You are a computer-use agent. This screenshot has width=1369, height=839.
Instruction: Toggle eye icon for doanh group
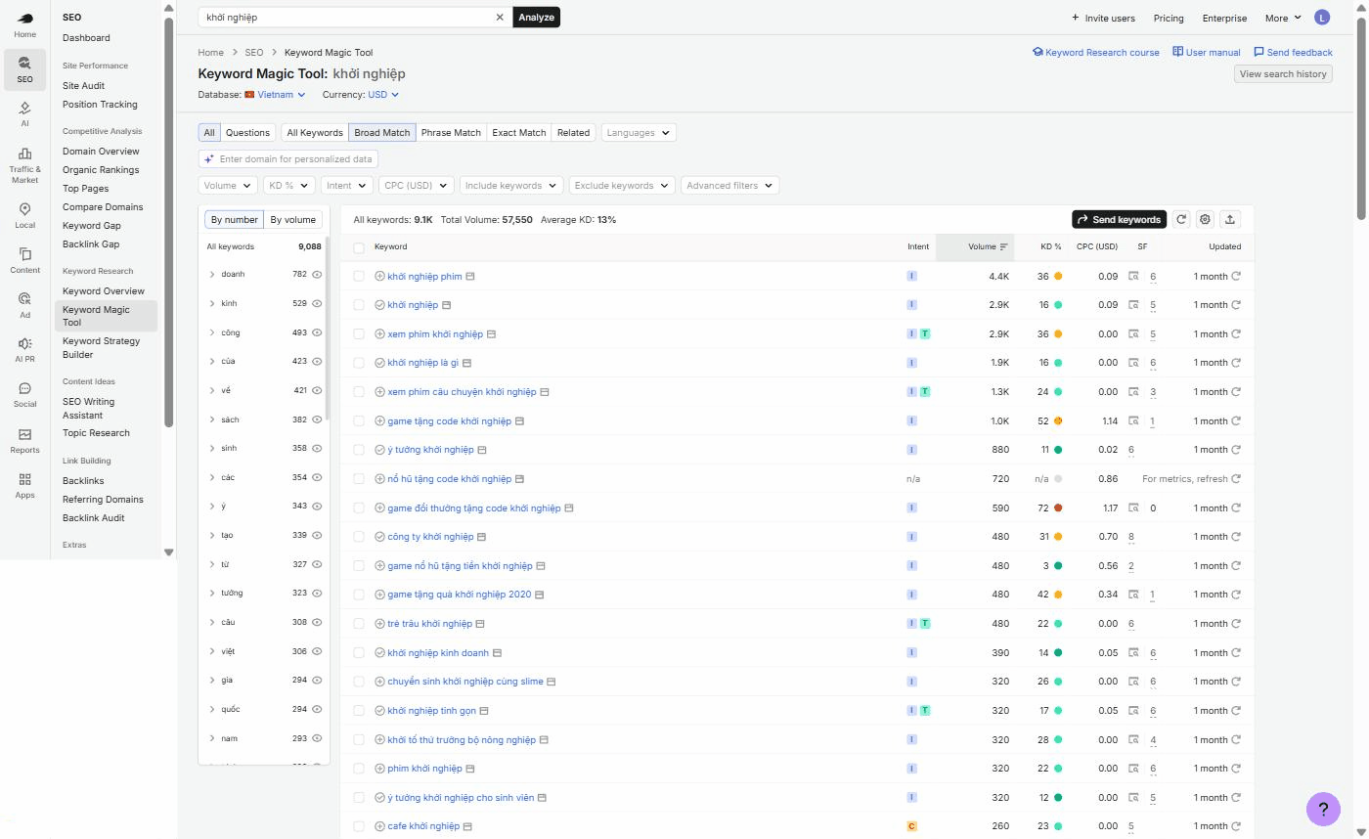click(x=317, y=275)
